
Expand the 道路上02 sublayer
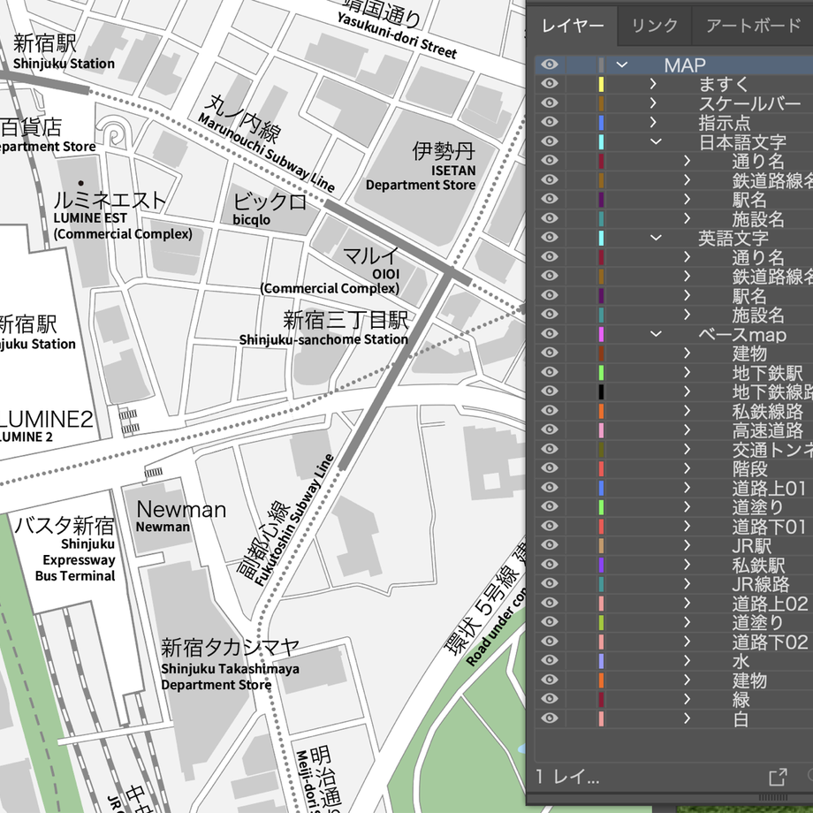click(x=687, y=603)
